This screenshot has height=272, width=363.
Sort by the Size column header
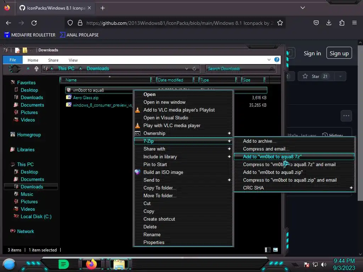coord(252,80)
